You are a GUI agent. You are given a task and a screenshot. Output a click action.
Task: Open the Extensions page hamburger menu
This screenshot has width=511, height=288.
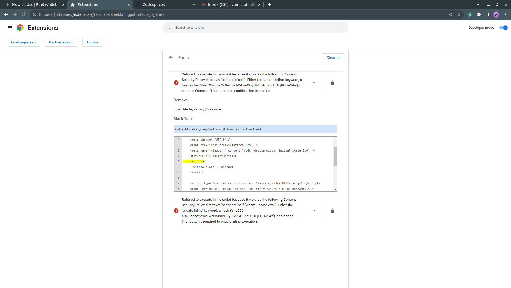tap(10, 27)
